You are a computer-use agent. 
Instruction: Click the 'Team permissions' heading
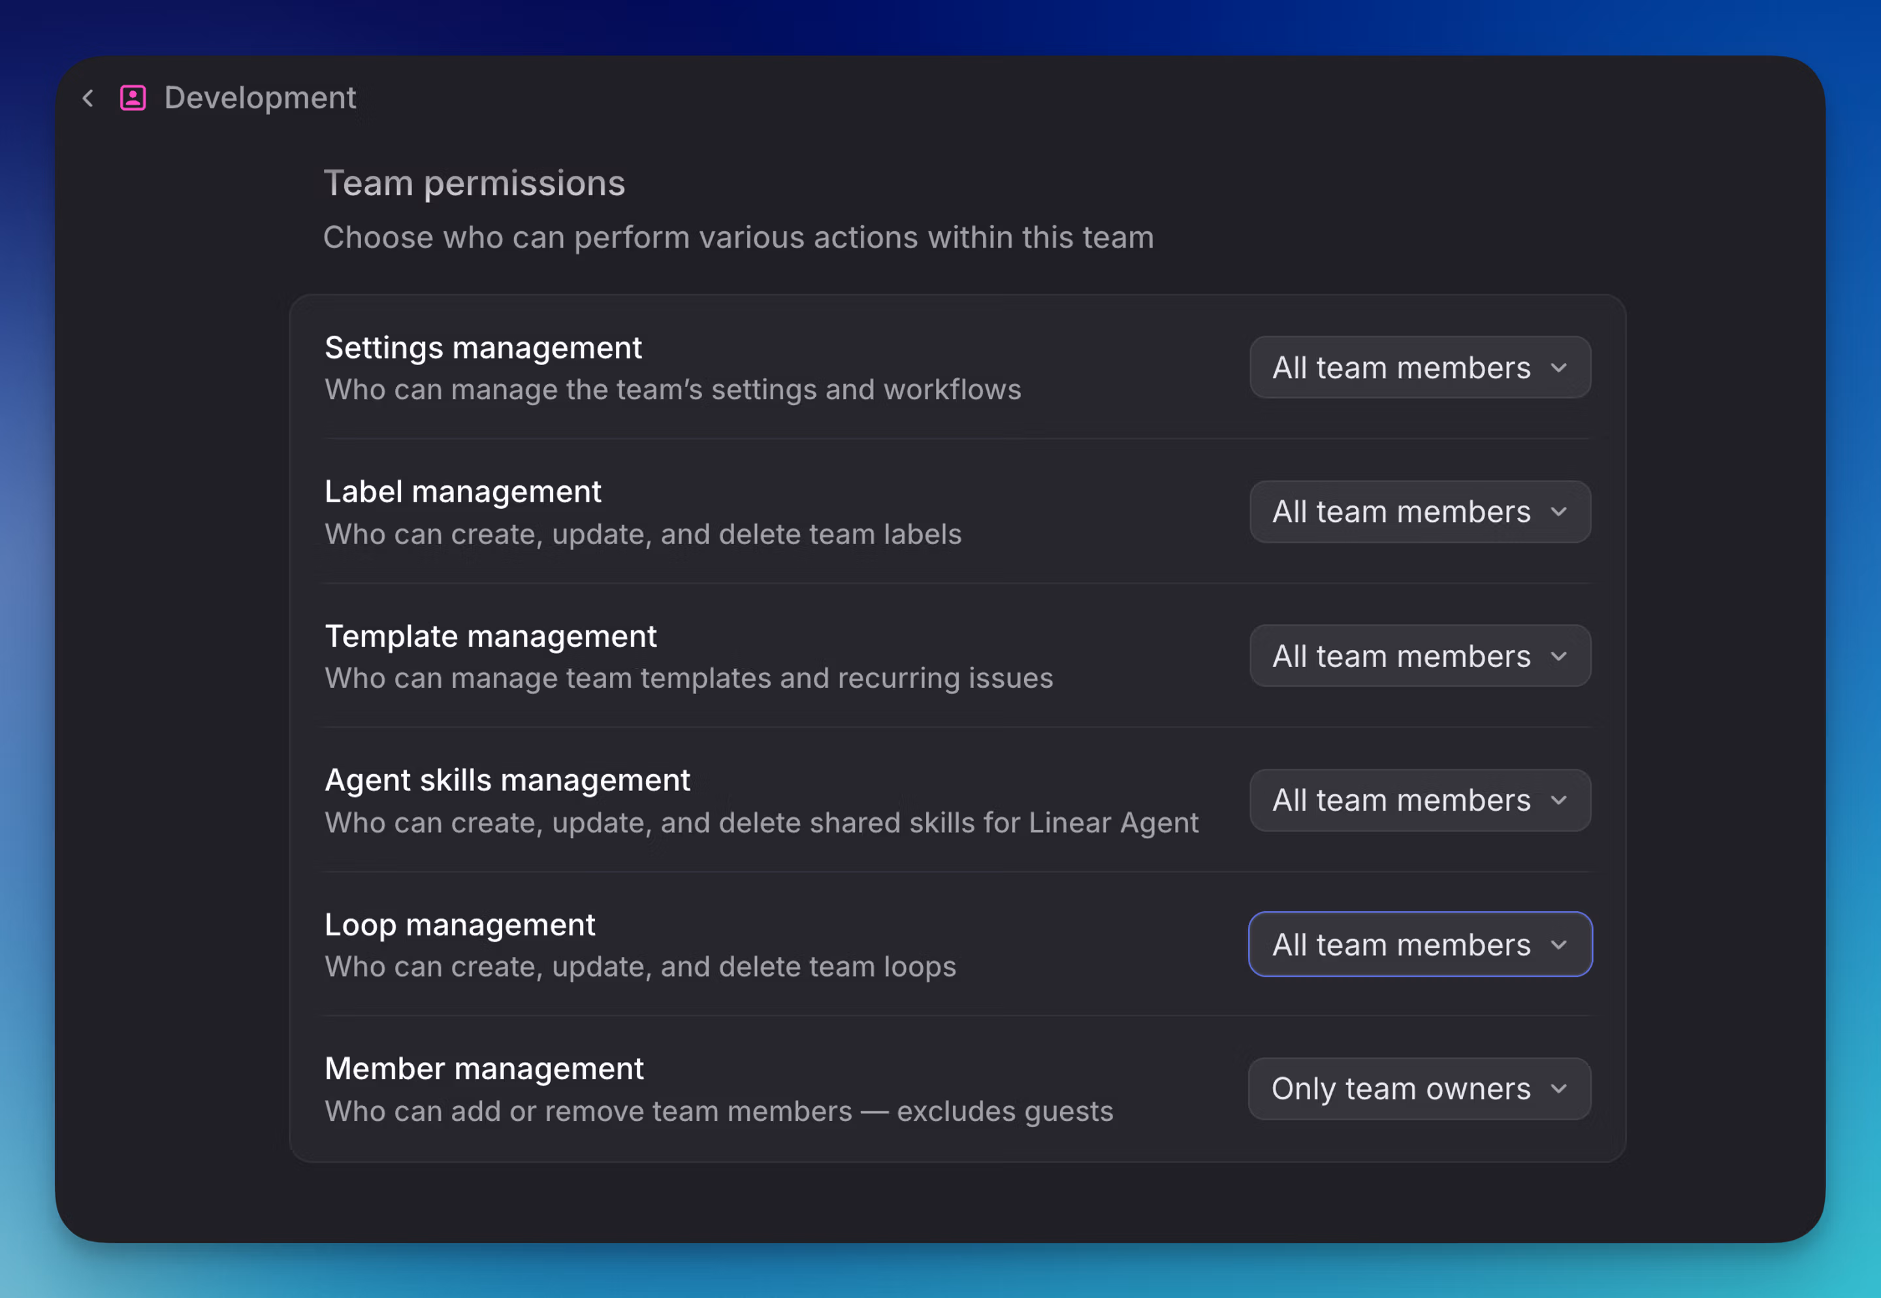475,184
